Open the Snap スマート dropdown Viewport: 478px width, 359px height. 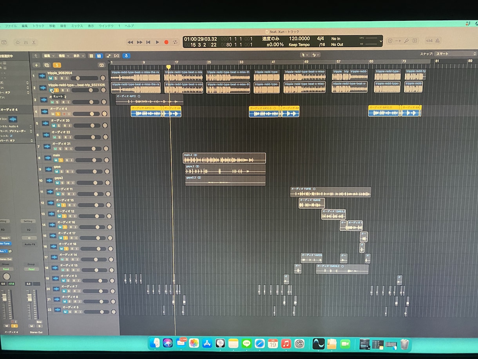(x=455, y=54)
